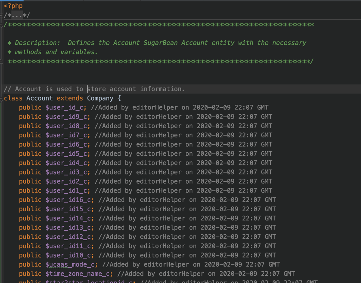This screenshot has width=361, height=283.
Task: Click the <?php opening tag
Action: click(13, 6)
